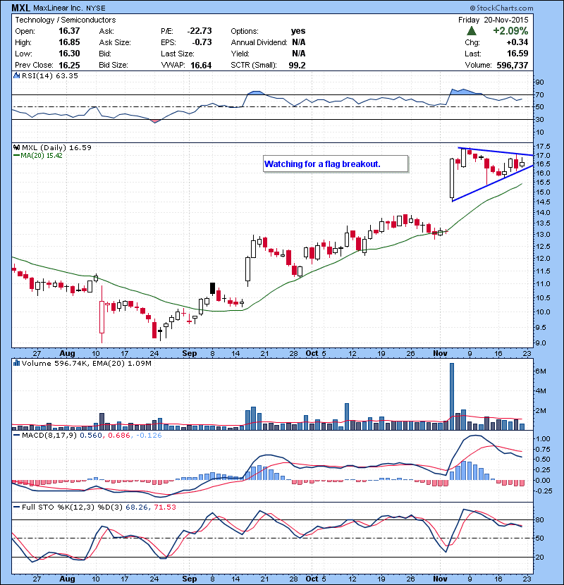Click the 1.00 mark on the MACD axis
This screenshot has height=585, width=564.
(543, 439)
